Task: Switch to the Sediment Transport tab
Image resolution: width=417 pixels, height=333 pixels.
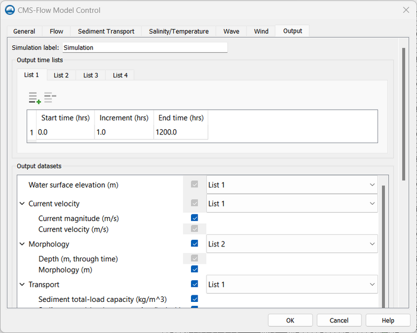Action: pyautogui.click(x=106, y=32)
